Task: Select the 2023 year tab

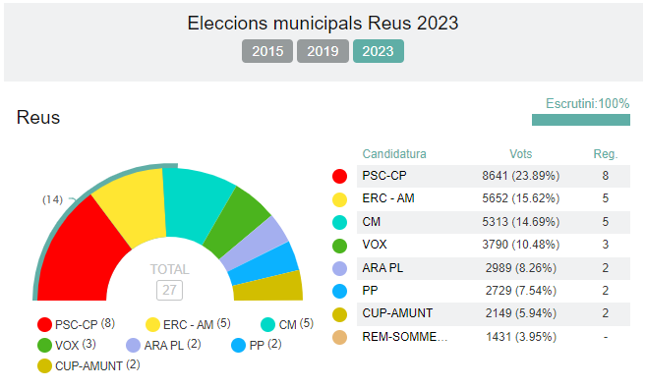Action: [379, 51]
